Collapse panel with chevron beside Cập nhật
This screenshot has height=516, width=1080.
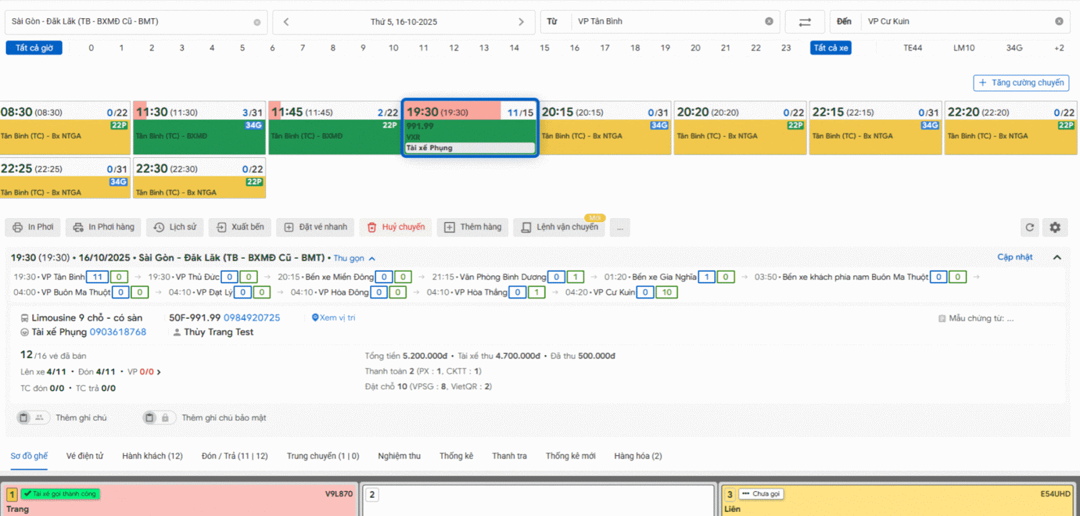[1057, 257]
